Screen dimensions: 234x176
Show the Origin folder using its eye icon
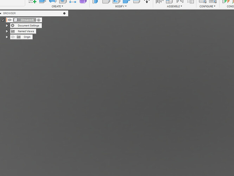point(13,37)
